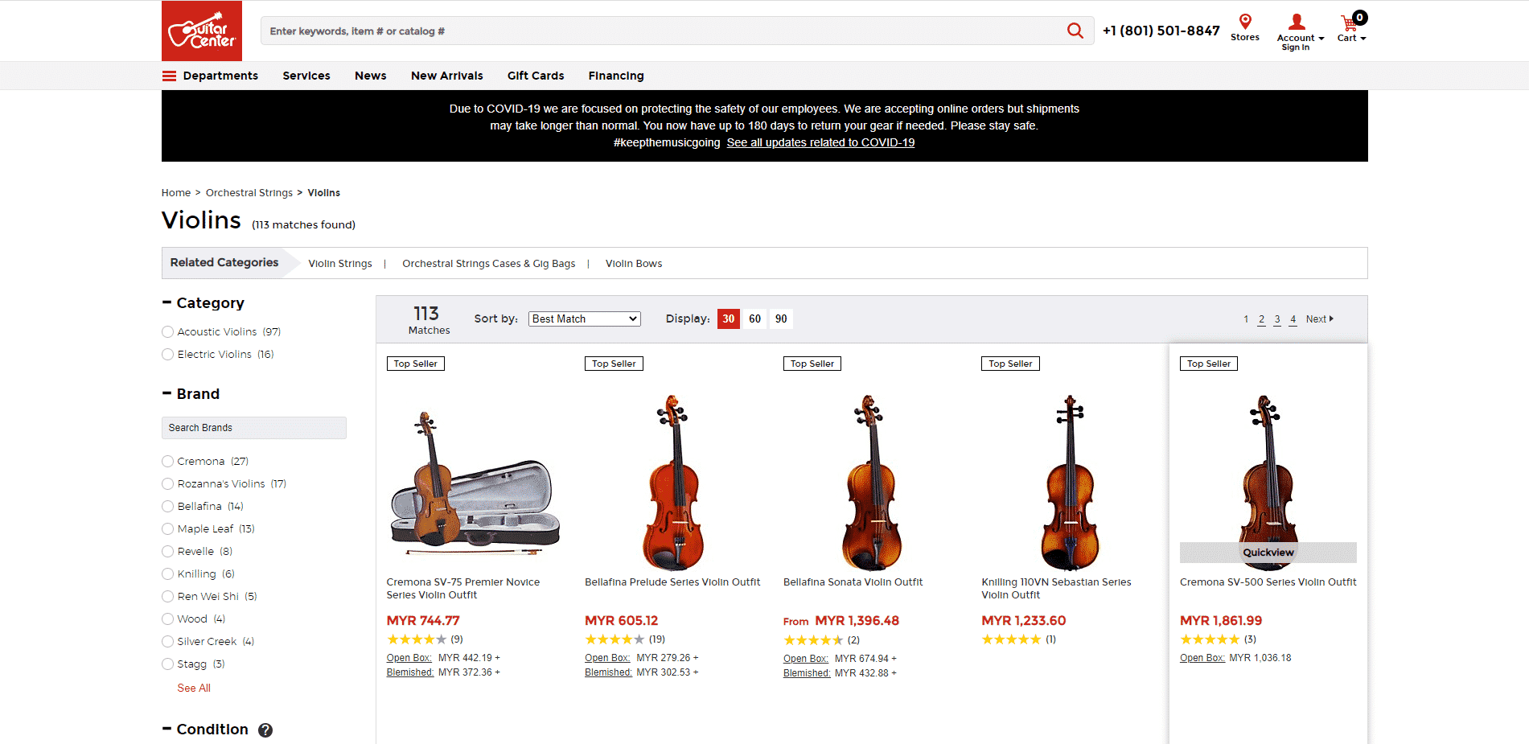The width and height of the screenshot is (1529, 744).
Task: Expand the Account Sign In dropdown
Action: pyautogui.click(x=1321, y=39)
